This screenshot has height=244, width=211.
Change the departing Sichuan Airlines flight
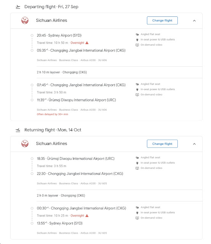click(162, 20)
